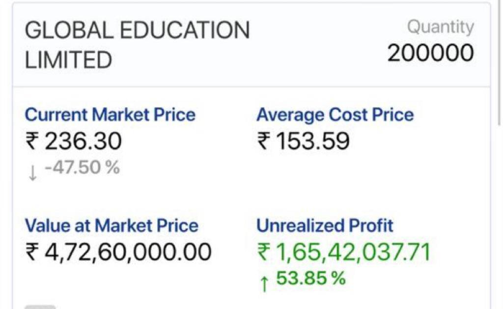
Task: Select the Current Market Price label
Action: [110, 115]
